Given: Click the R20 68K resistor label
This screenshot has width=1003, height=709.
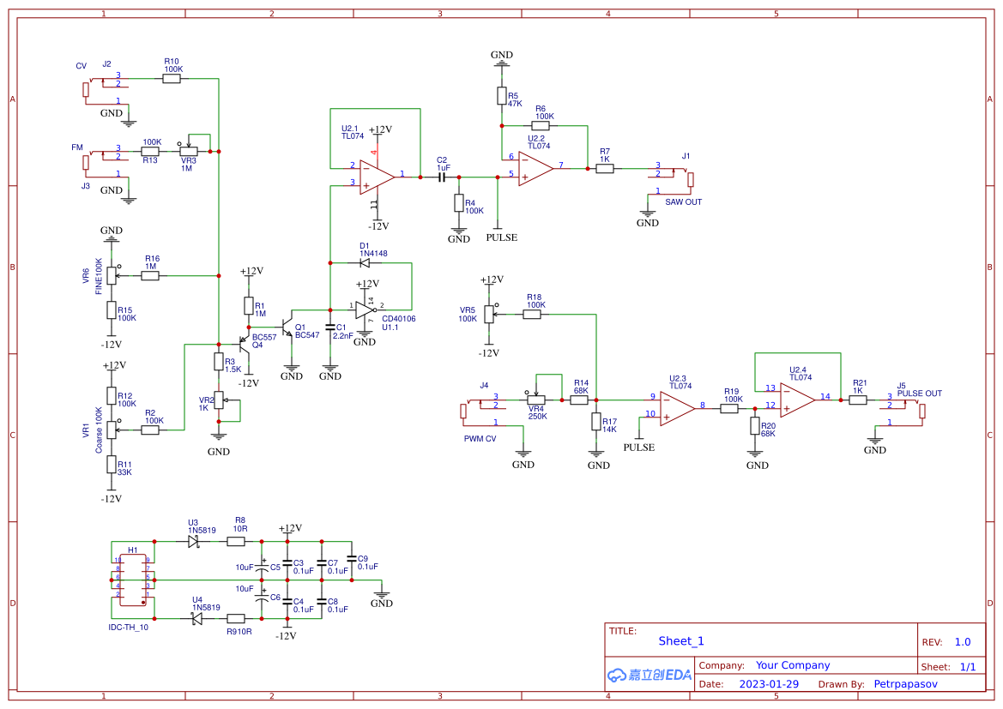Looking at the screenshot, I should 768,430.
